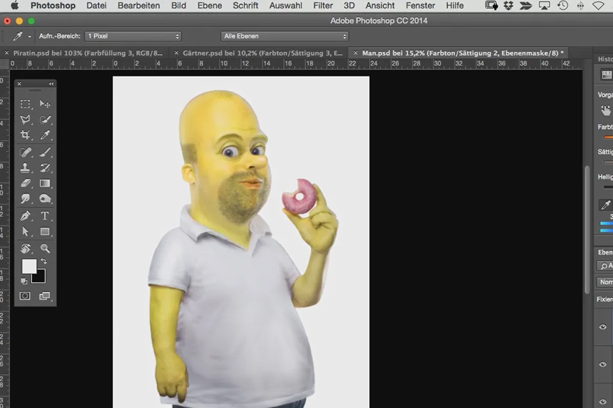Close the Man.psd document tab

click(356, 53)
